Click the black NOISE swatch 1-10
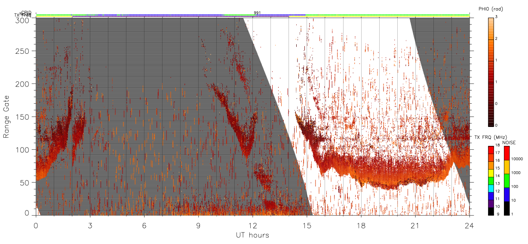The width and height of the screenshot is (528, 244). pyautogui.click(x=507, y=208)
